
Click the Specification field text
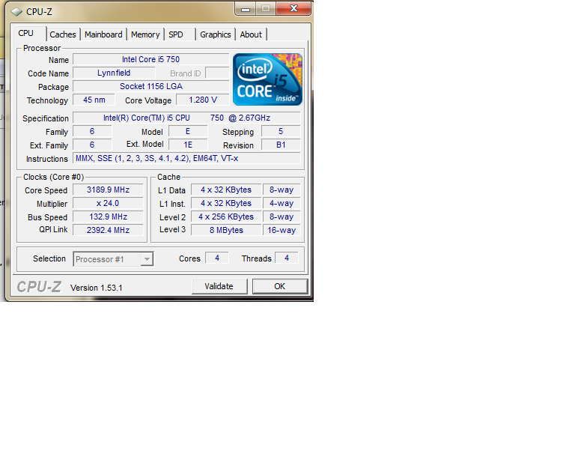(x=186, y=118)
